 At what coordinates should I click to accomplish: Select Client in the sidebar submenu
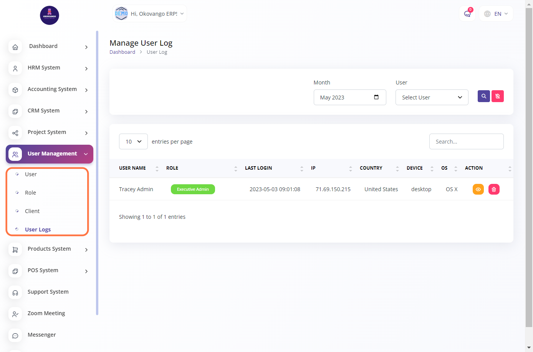(x=32, y=211)
